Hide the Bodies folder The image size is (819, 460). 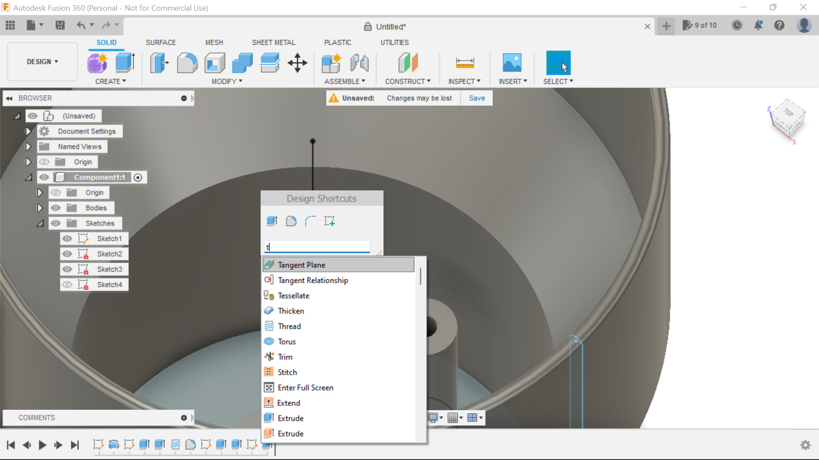click(x=56, y=208)
